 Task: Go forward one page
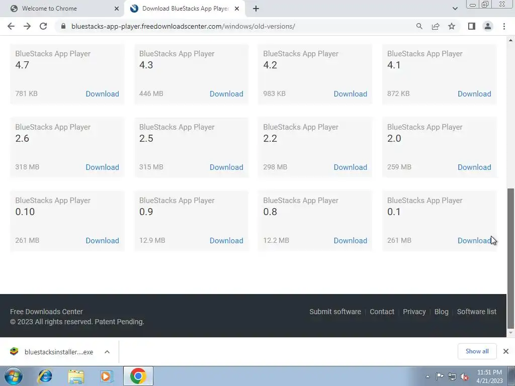(27, 26)
